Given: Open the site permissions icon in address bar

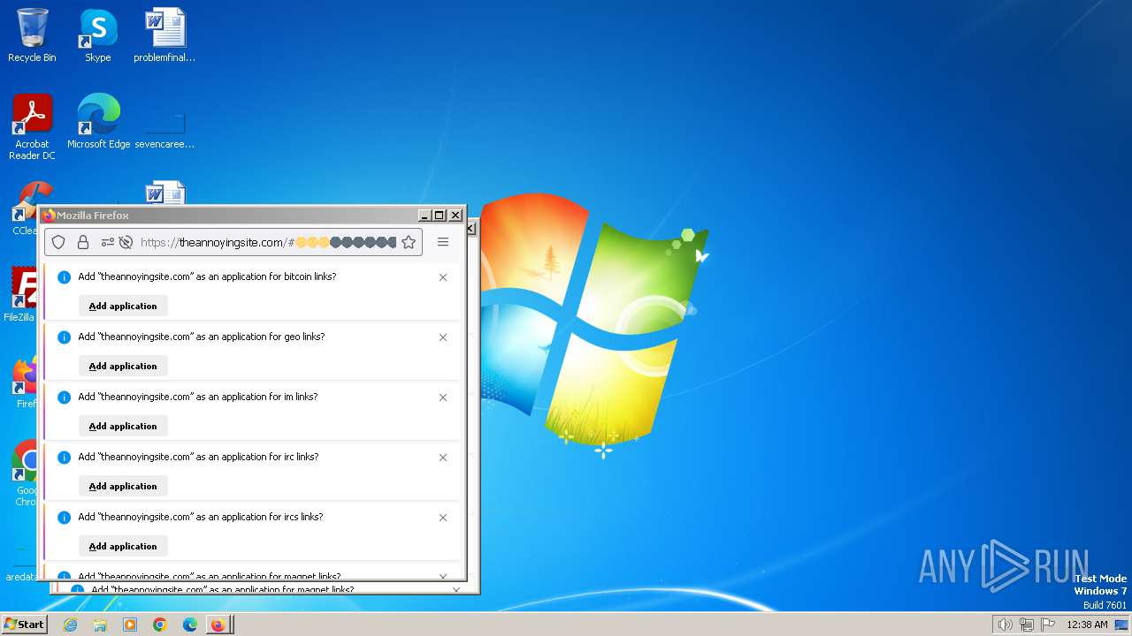Looking at the screenshot, I should (x=107, y=242).
